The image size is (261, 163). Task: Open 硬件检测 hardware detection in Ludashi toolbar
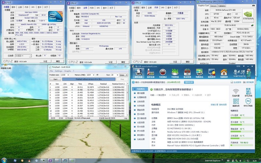point(138,73)
